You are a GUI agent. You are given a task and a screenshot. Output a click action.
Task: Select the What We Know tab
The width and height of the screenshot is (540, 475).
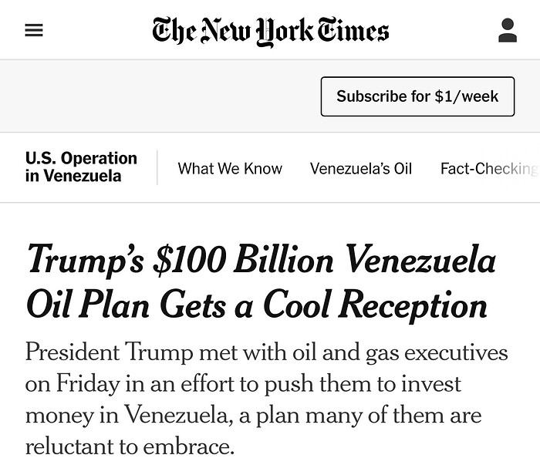point(230,168)
